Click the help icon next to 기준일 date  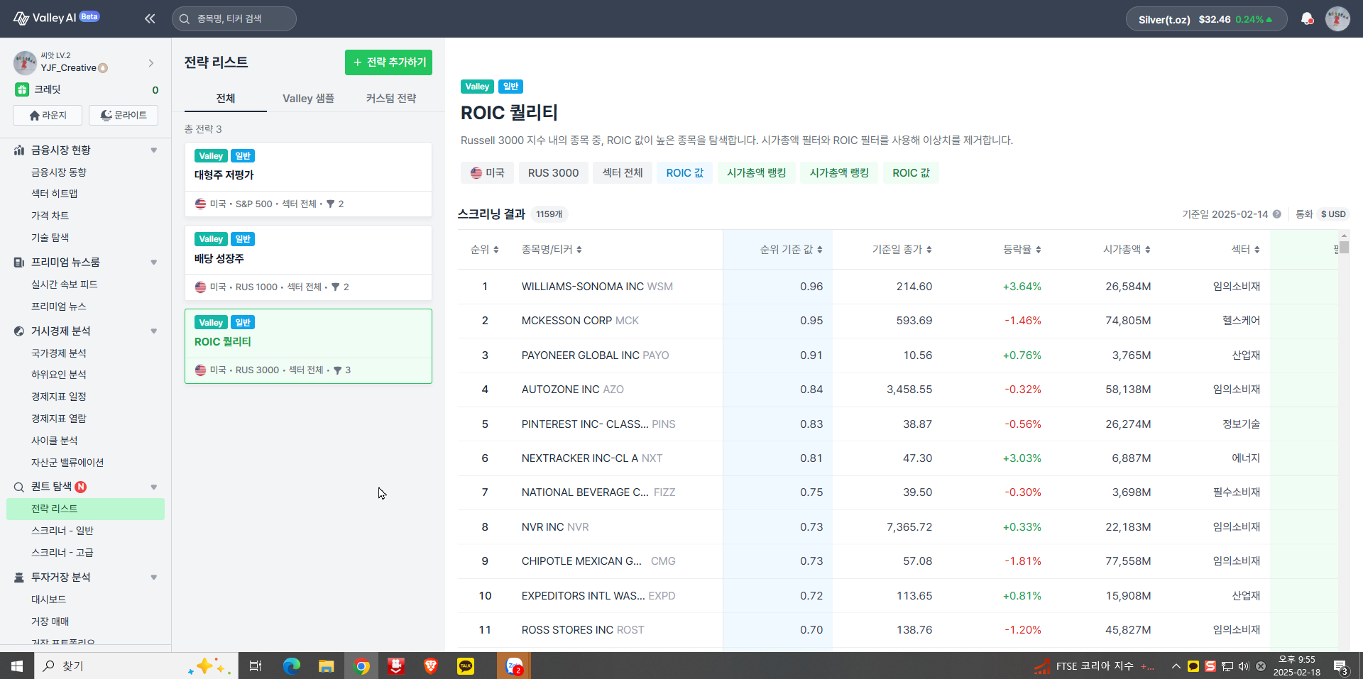coord(1276,214)
